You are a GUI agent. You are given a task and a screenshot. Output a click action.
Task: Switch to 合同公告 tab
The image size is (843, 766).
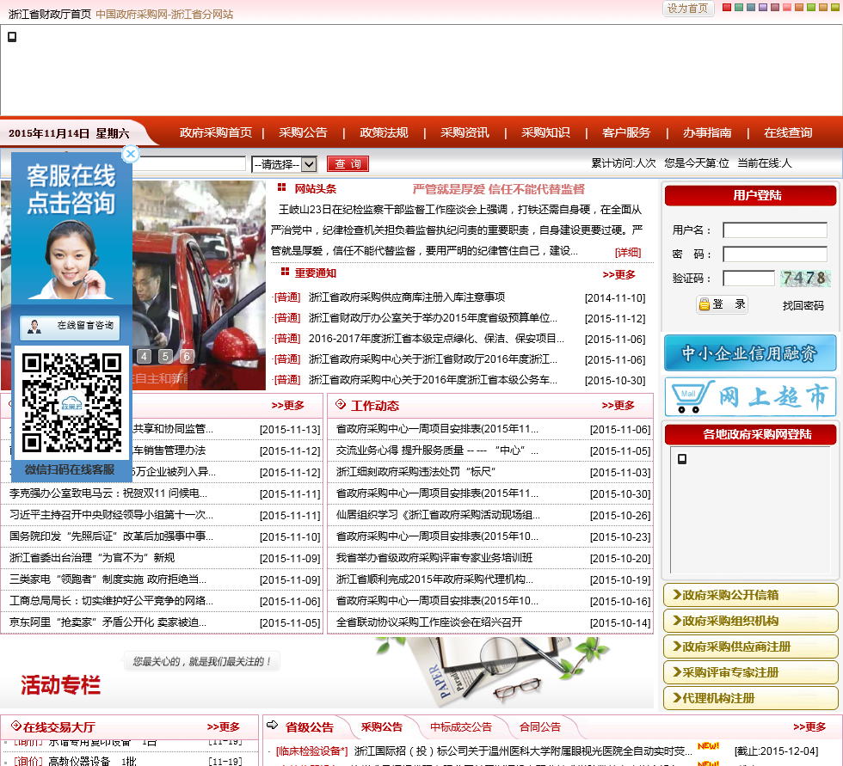(540, 727)
